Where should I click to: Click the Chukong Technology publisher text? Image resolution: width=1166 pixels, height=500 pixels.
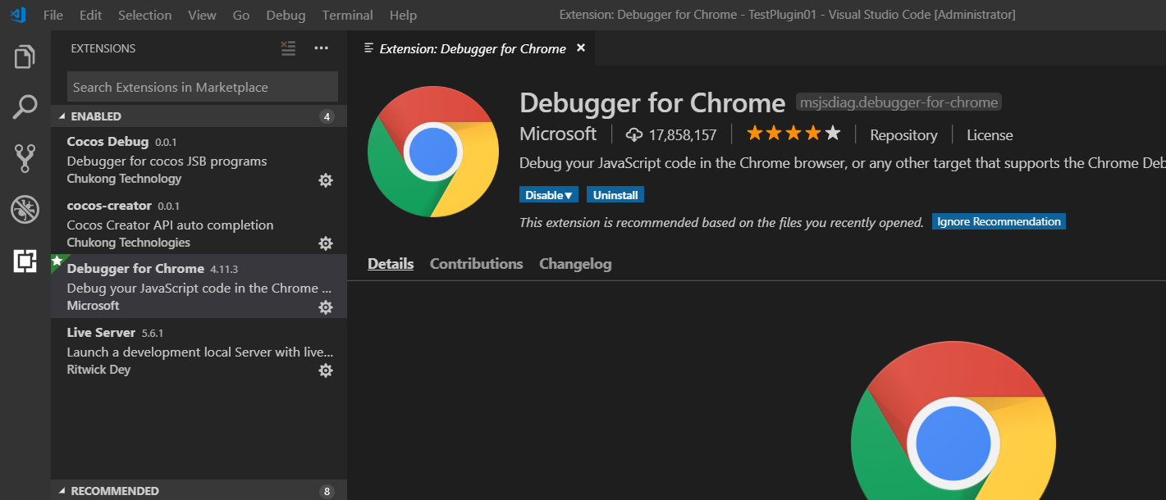pos(124,179)
